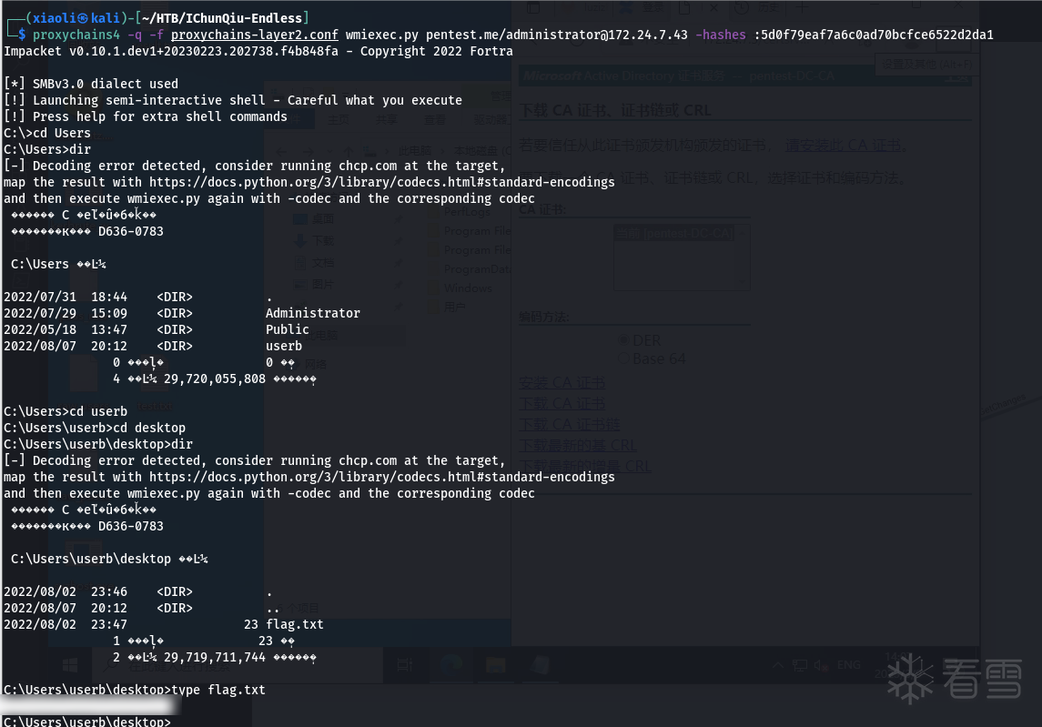Open the '请安装此 CA 证书' link in browser
Viewport: 1042px width, 727px height.
[x=844, y=146]
